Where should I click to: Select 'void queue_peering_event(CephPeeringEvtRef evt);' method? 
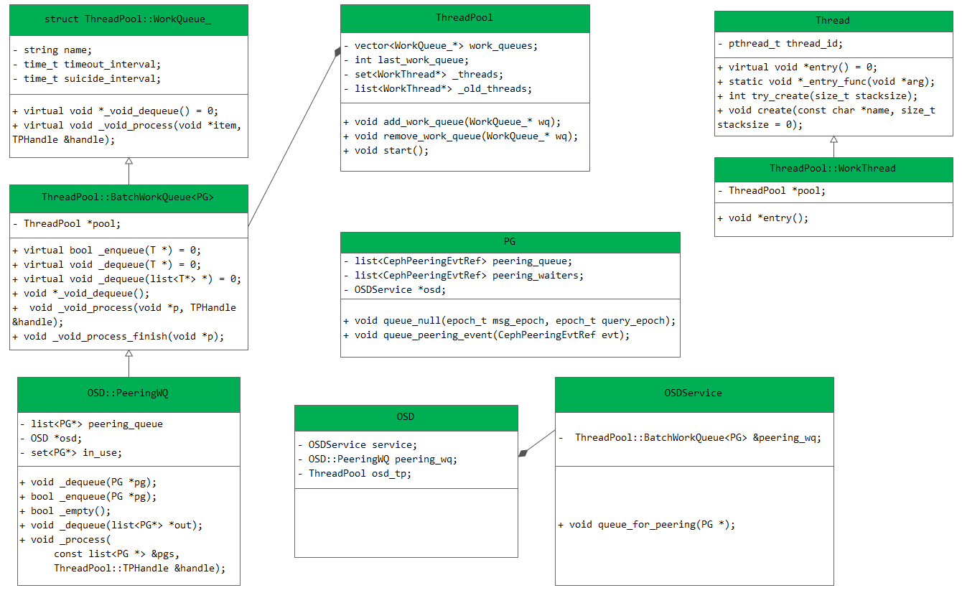point(487,335)
